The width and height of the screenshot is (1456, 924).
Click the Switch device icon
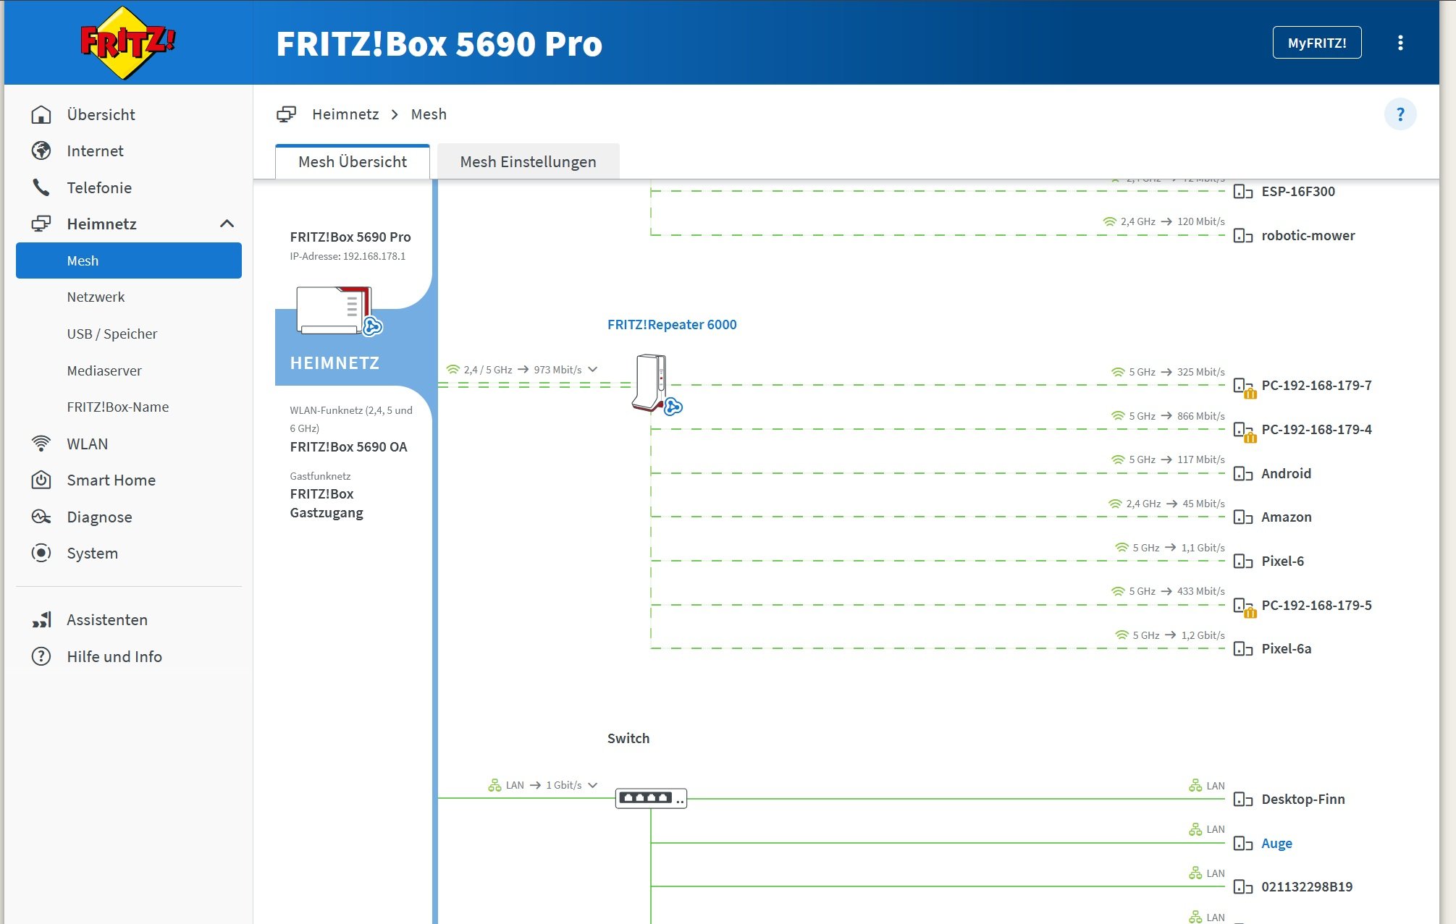tap(651, 798)
